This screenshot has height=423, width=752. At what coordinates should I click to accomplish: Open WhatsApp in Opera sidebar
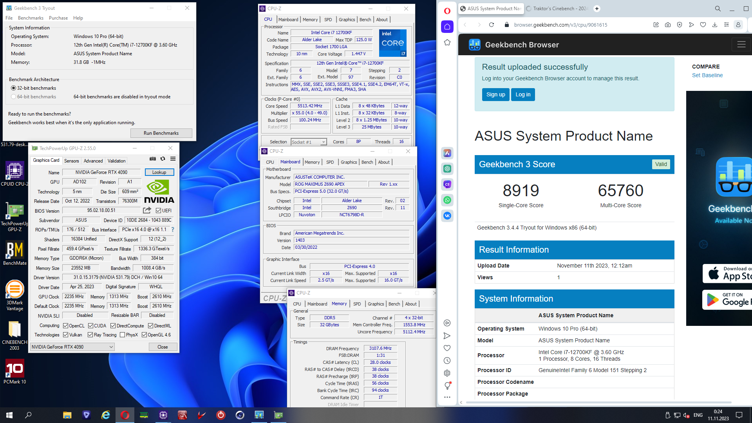click(447, 200)
